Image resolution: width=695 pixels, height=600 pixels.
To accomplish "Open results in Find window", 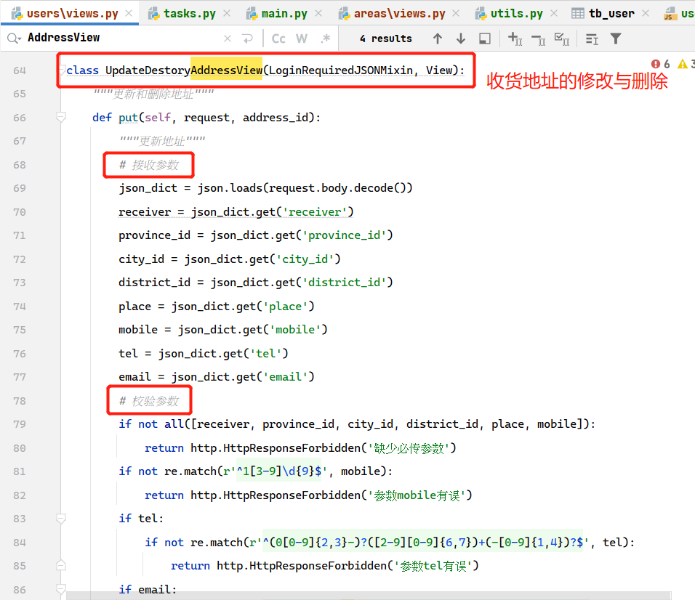I will tap(485, 39).
